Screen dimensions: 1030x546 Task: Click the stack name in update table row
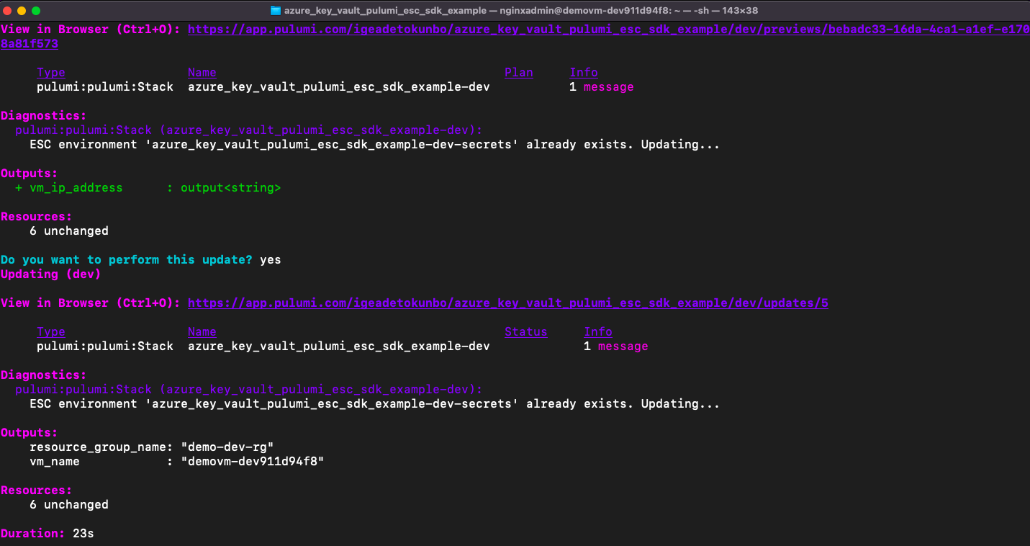click(339, 346)
